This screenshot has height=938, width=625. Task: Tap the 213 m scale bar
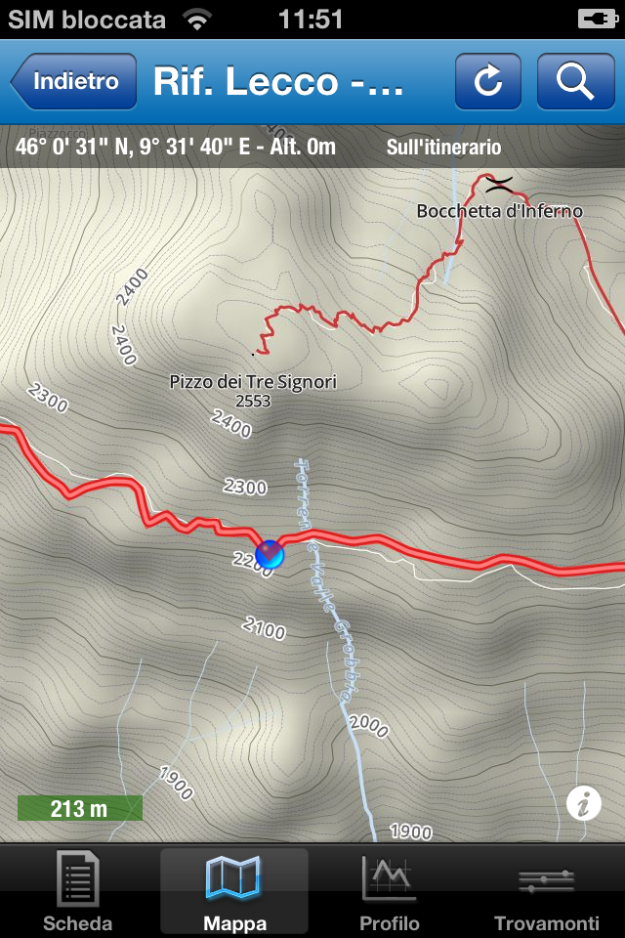tap(79, 808)
